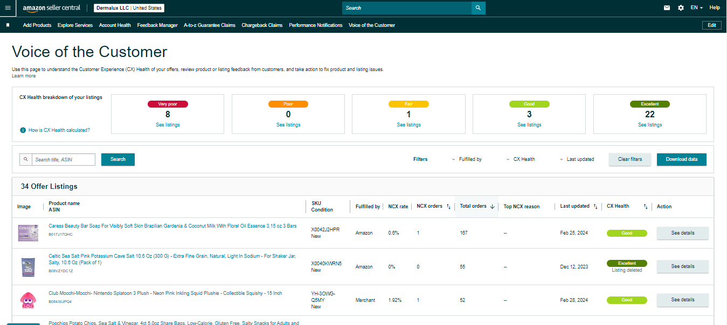Screen dimensions: 727x325
Task: Focus the header Search field
Action: click(407, 8)
